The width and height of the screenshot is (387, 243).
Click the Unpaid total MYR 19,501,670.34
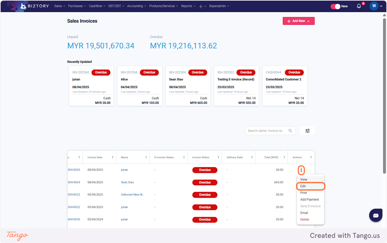coord(101,46)
